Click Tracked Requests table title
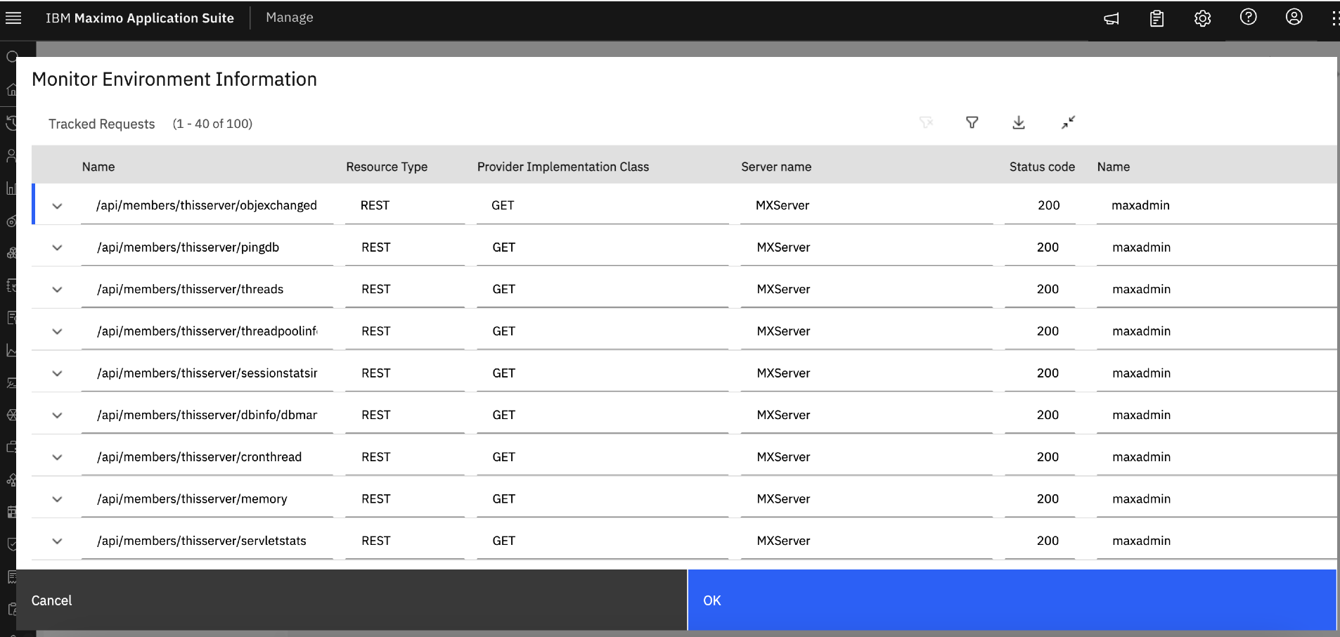The width and height of the screenshot is (1340, 637). tap(102, 124)
